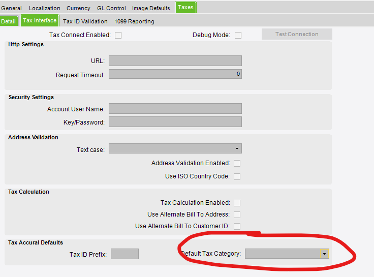Select the Taxes tab
This screenshot has height=277, width=374.
pos(185,8)
